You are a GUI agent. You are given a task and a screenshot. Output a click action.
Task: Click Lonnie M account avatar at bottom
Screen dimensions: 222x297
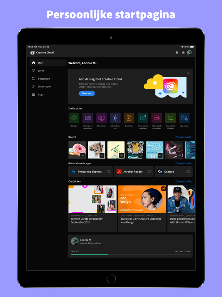[x=75, y=241]
